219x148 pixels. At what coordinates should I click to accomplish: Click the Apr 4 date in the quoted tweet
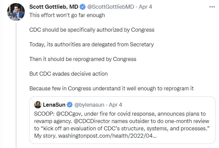pos(116,104)
